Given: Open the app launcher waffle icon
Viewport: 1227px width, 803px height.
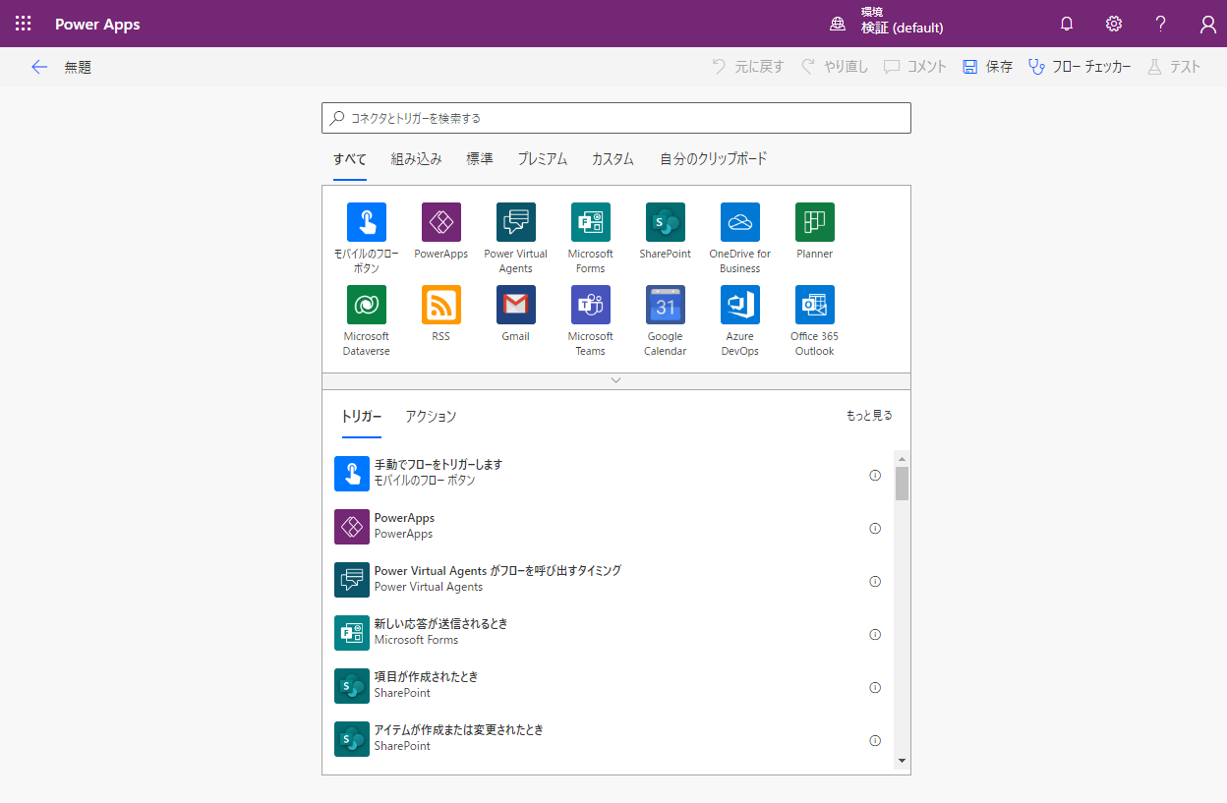Looking at the screenshot, I should click(x=24, y=24).
